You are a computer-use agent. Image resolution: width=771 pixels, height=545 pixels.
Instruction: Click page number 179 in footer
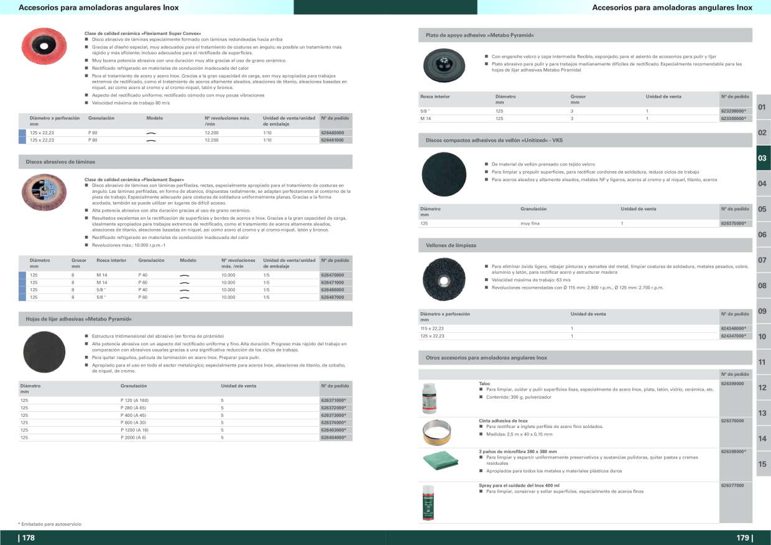tap(744, 538)
